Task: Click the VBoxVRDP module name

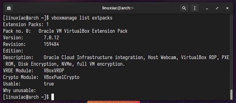Action: pyautogui.click(x=54, y=71)
